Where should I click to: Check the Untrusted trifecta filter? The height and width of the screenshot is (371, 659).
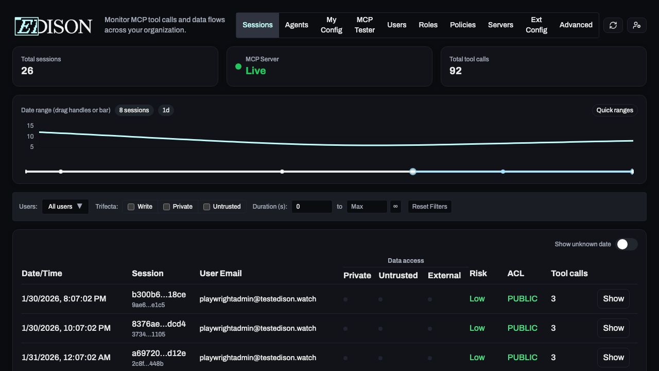(206, 206)
